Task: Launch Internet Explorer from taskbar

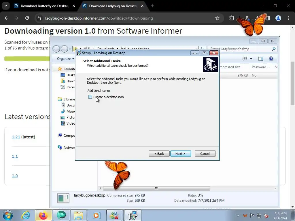Action: point(26,215)
